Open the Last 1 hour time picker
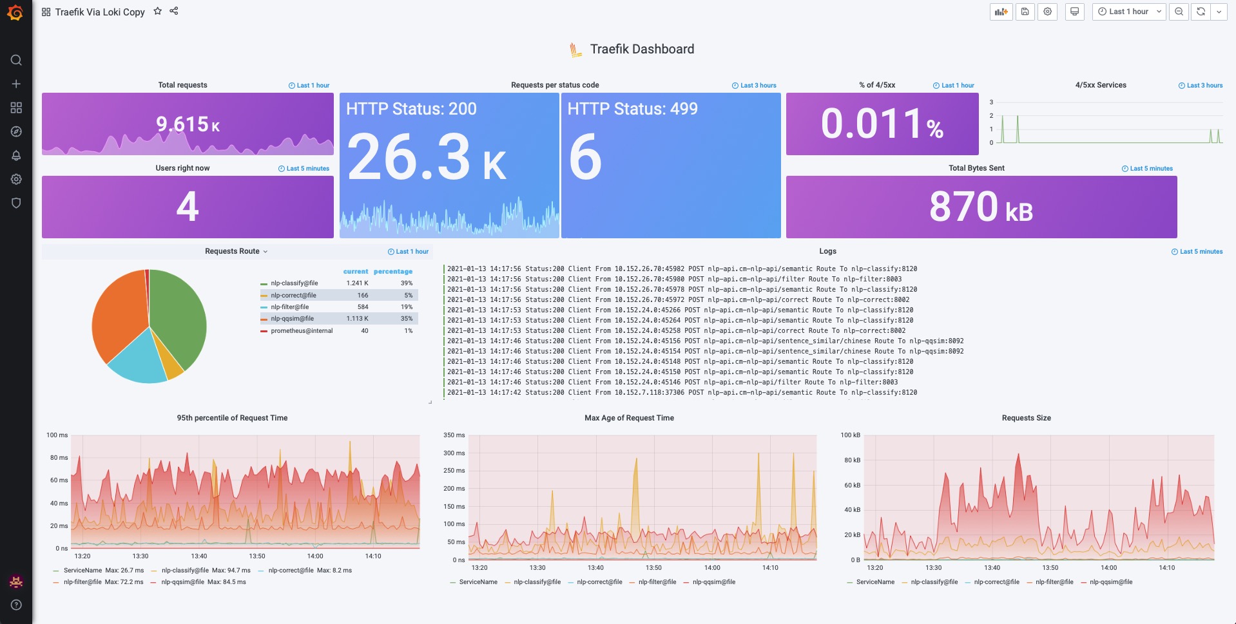The width and height of the screenshot is (1236, 624). click(x=1128, y=12)
